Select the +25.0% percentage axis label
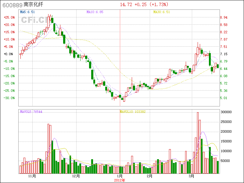 [x=9, y=17]
